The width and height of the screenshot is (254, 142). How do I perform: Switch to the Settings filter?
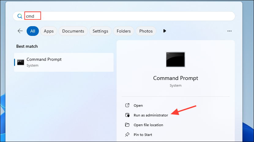100,31
